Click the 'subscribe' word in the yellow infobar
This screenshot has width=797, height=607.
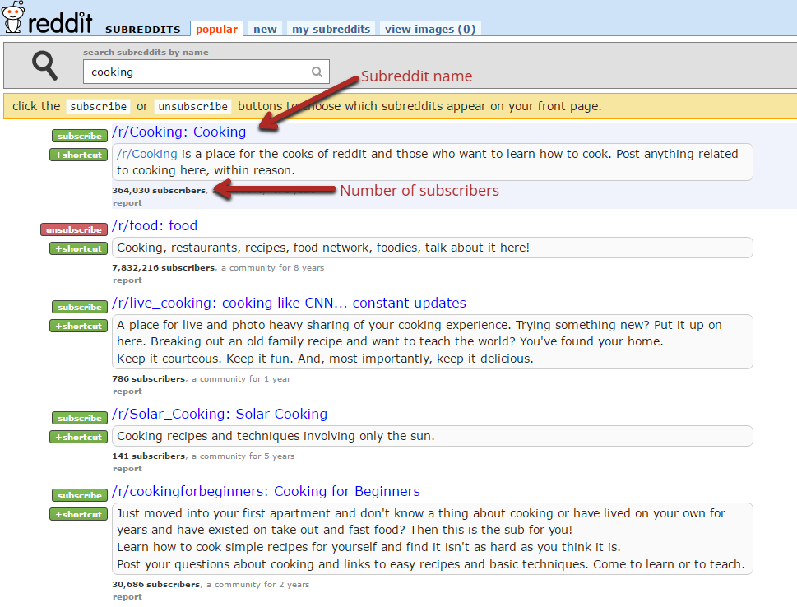(x=98, y=106)
